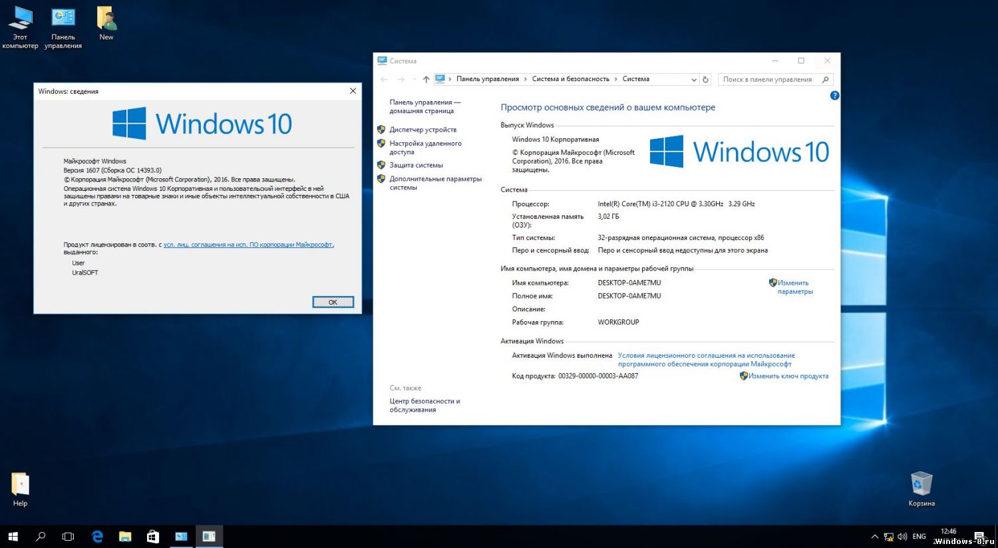The width and height of the screenshot is (998, 548).
Task: Click computer name 'DESKTOP-0AME7MU' beside 'Имя компьютера:'
Action: (x=629, y=283)
